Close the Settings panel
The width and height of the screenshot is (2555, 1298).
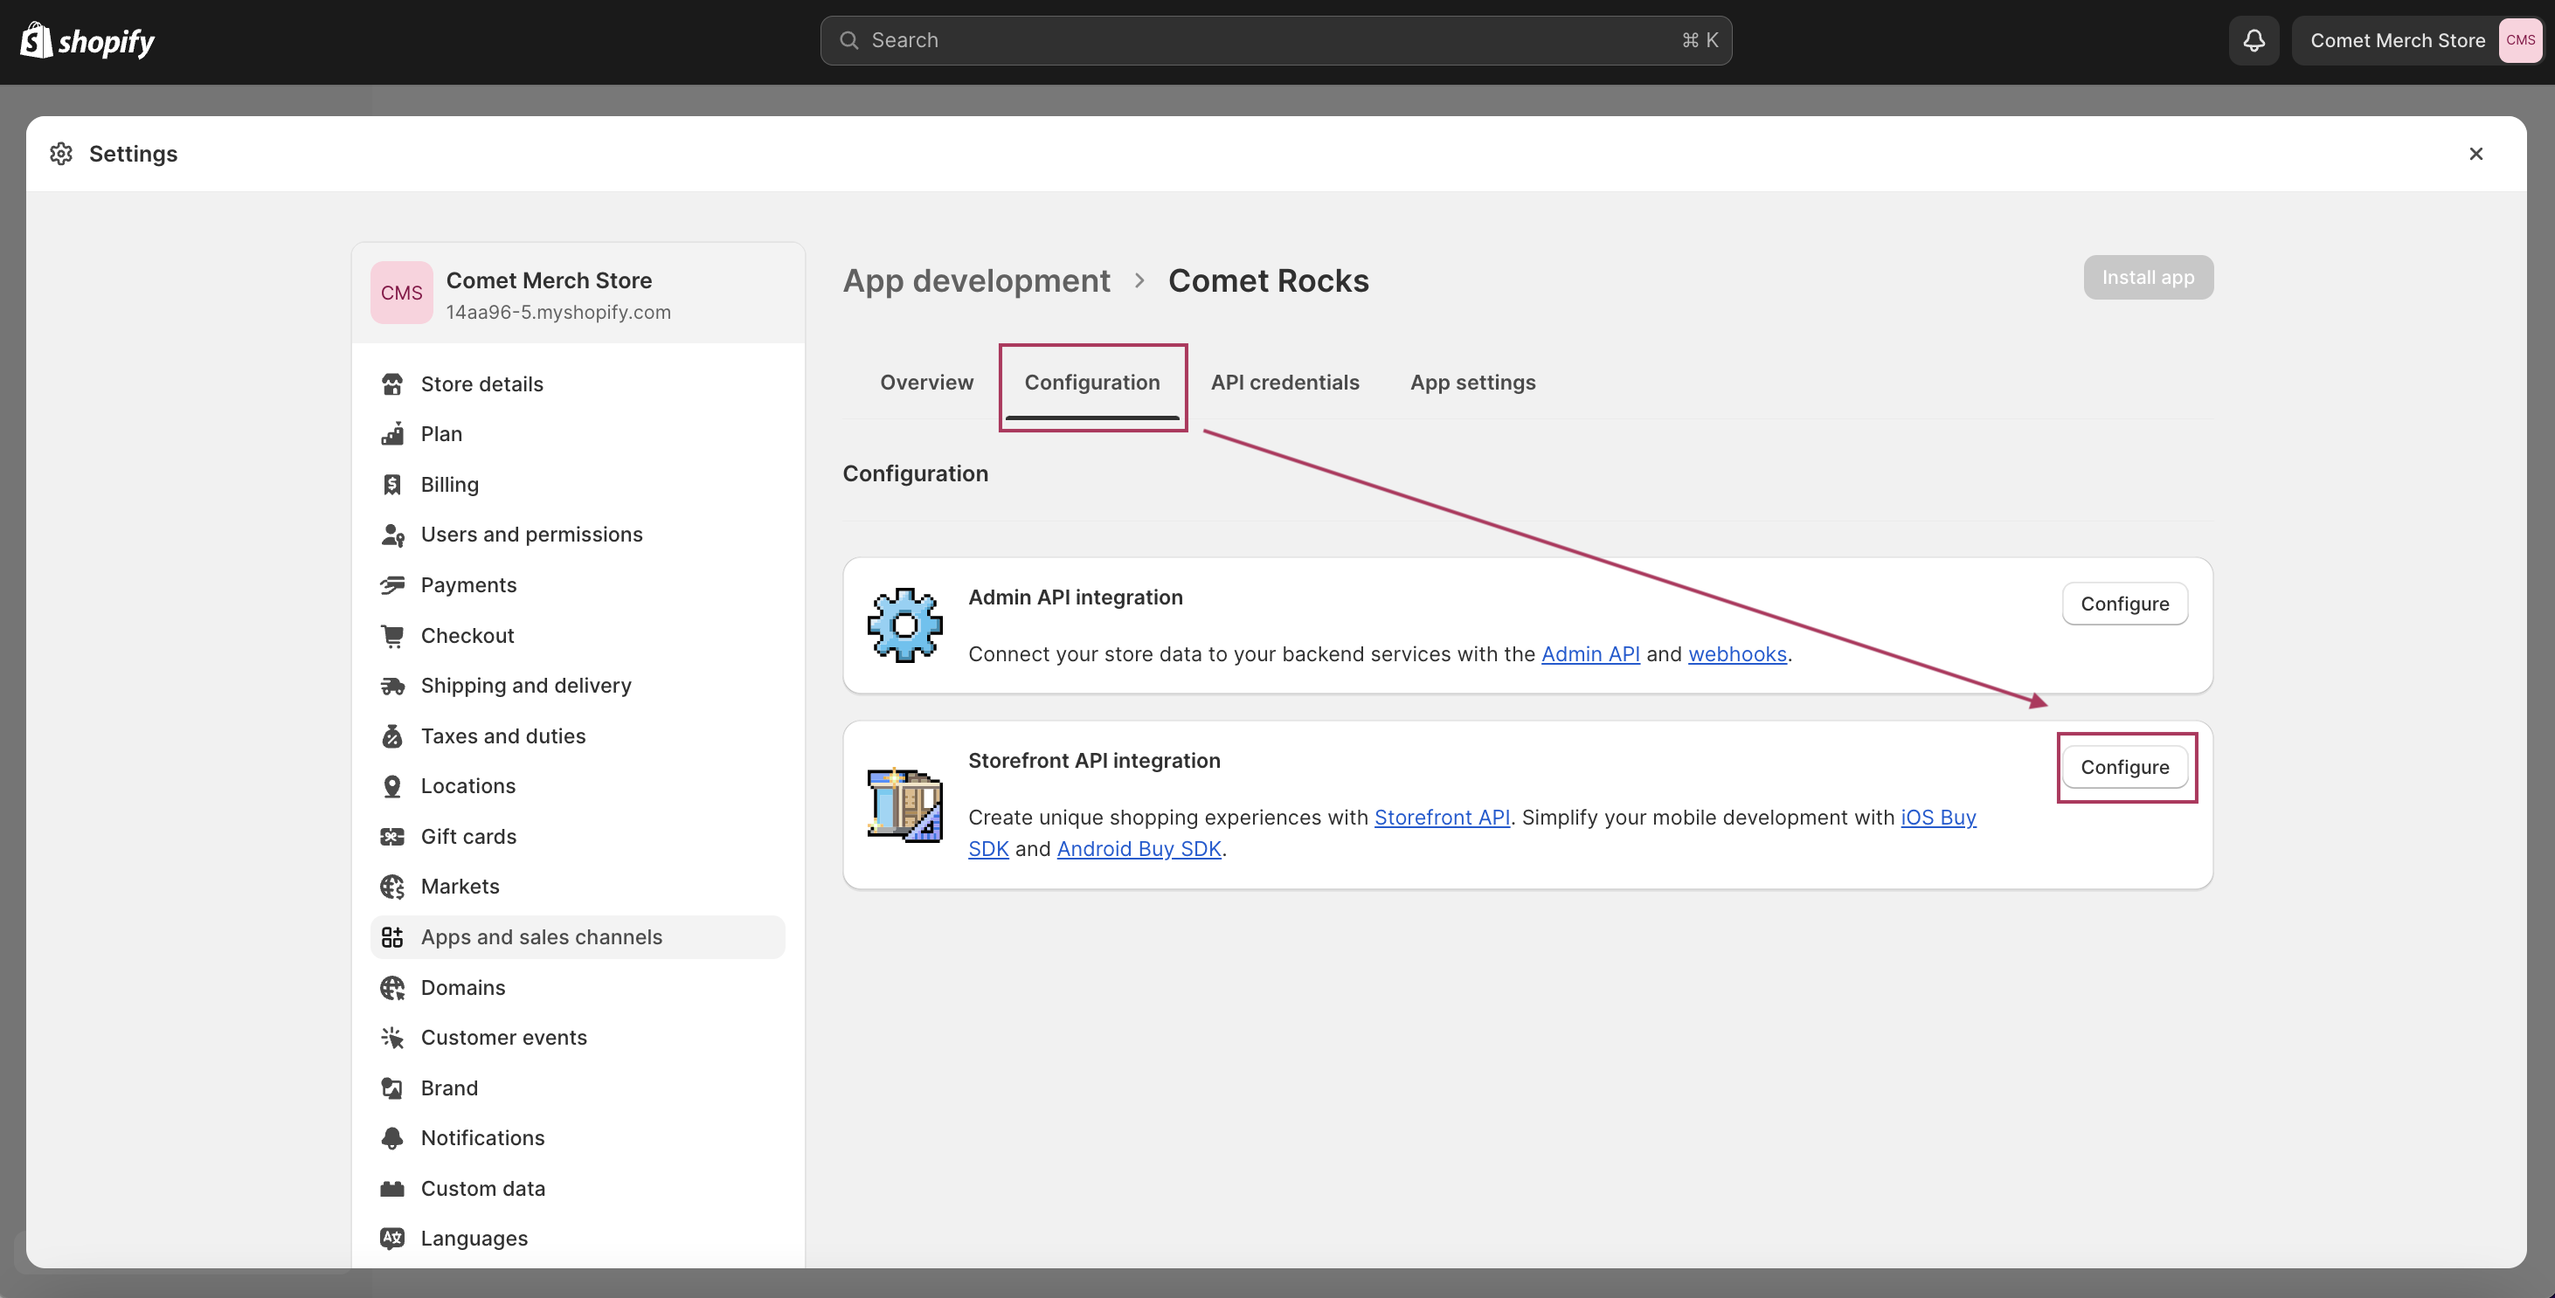[2475, 154]
